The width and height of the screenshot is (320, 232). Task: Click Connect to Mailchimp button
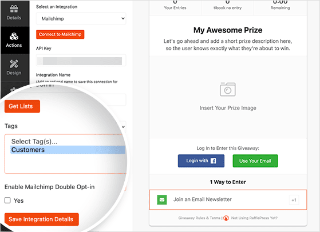(60, 34)
